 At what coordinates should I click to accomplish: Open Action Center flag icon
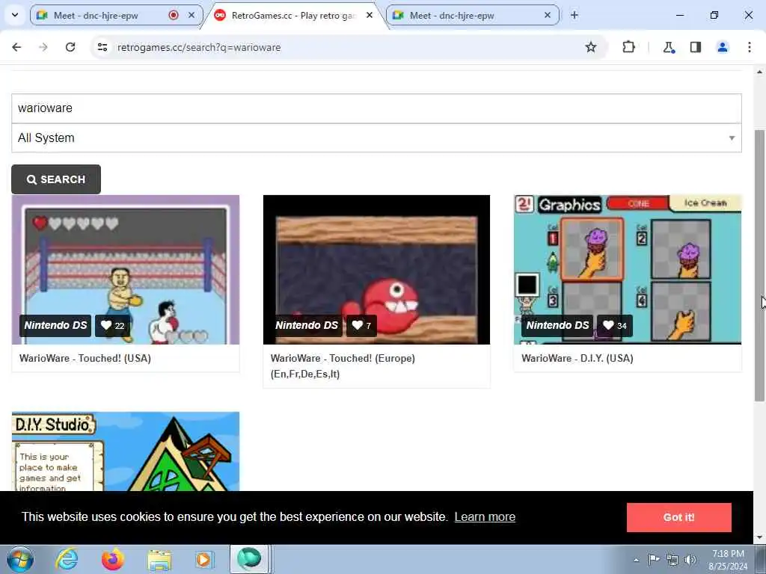[654, 559]
